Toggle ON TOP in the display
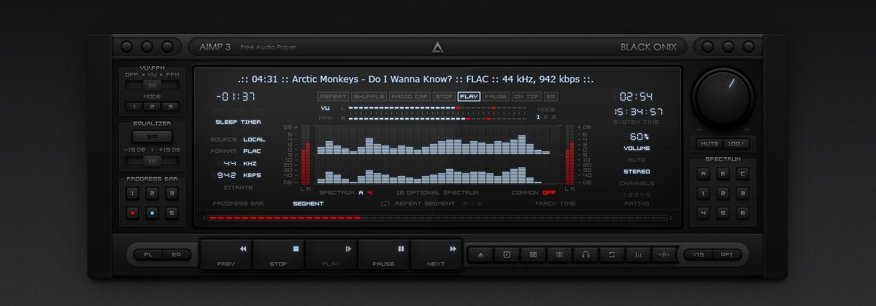 click(526, 96)
